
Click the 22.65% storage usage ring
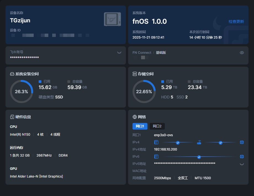click(x=144, y=92)
